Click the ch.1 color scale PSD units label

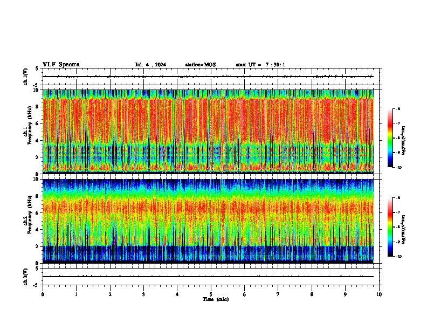[x=404, y=141]
